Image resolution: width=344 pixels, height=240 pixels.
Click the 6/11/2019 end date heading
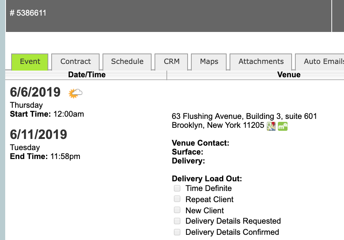[x=39, y=134]
